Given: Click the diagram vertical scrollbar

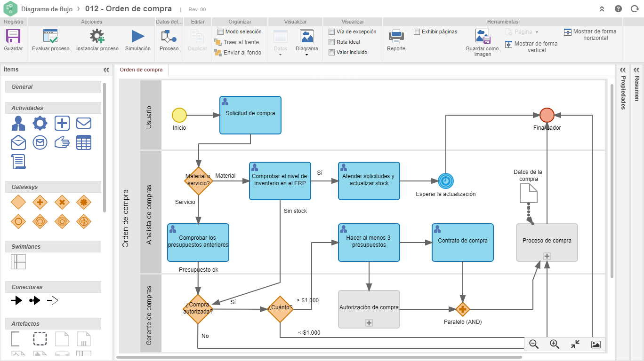Looking at the screenshot, I should pos(612,181).
